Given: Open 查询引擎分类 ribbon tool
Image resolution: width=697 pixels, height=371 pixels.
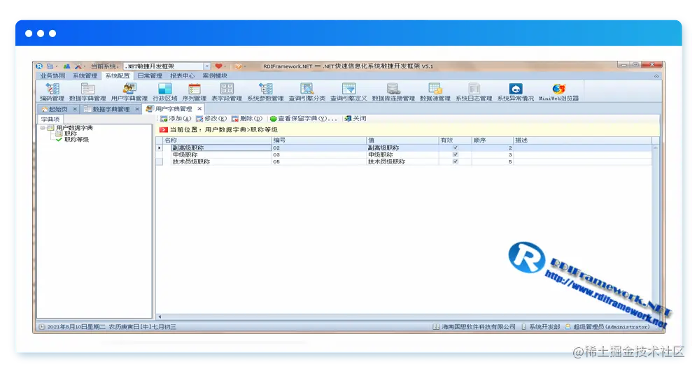Looking at the screenshot, I should click(x=307, y=92).
